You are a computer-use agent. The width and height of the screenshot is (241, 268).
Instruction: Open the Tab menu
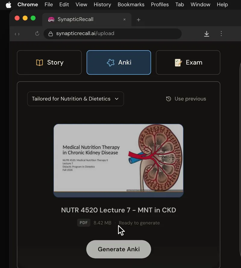click(180, 5)
